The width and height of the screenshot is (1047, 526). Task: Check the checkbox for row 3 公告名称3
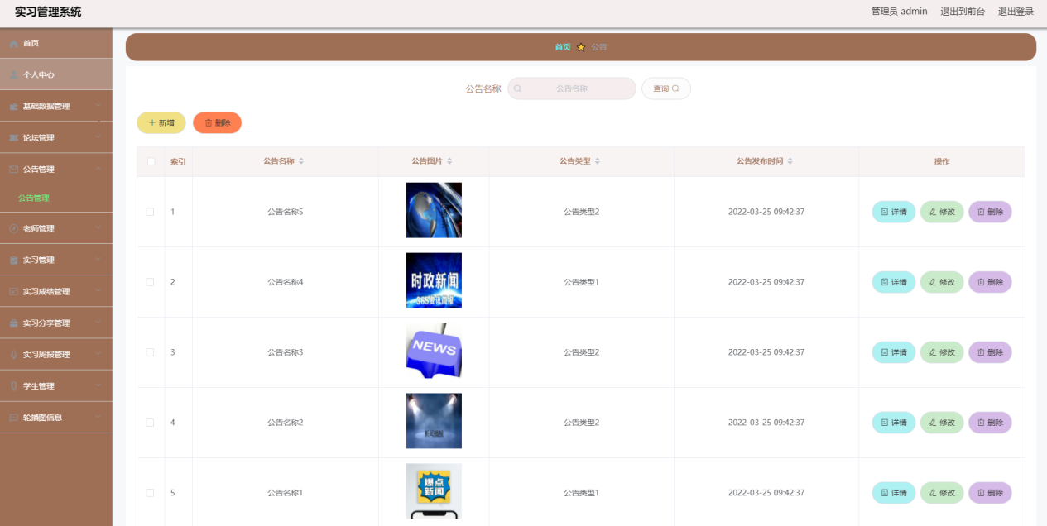tap(150, 351)
